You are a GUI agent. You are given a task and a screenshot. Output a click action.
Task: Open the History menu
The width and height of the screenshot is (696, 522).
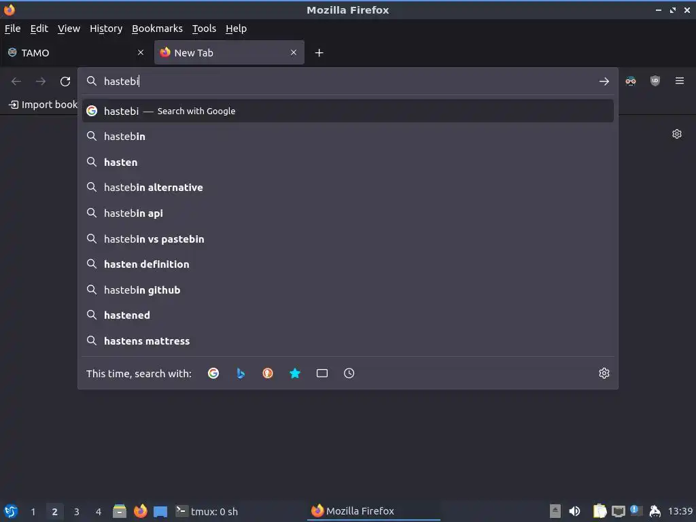(x=106, y=29)
